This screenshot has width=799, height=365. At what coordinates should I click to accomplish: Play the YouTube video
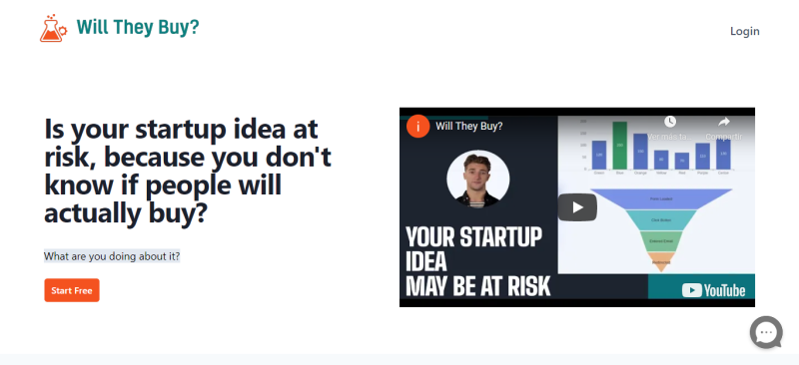tap(577, 207)
